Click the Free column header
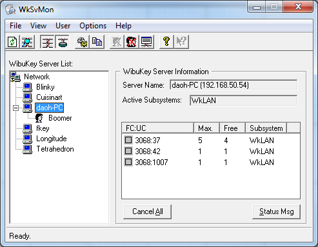318x247 pixels. click(x=232, y=128)
